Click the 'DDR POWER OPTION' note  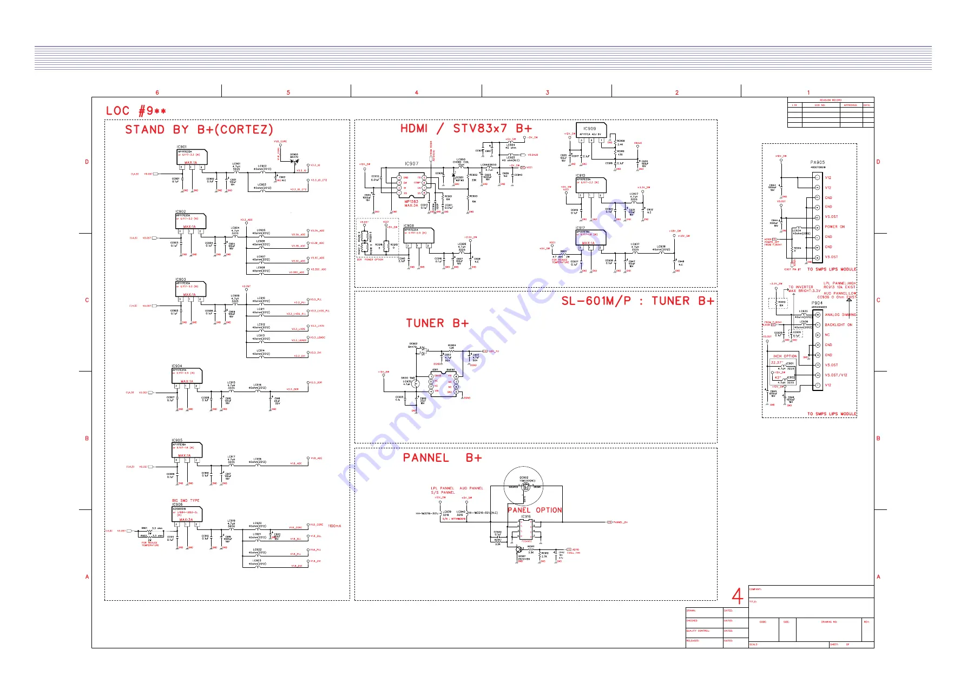(x=370, y=260)
